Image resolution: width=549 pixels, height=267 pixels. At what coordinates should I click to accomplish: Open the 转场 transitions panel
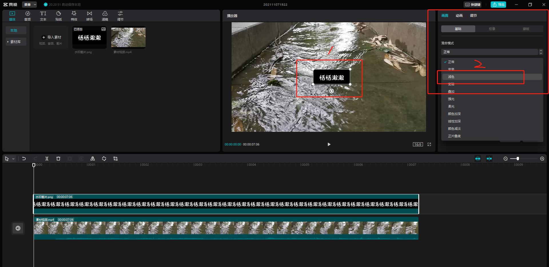pyautogui.click(x=89, y=16)
